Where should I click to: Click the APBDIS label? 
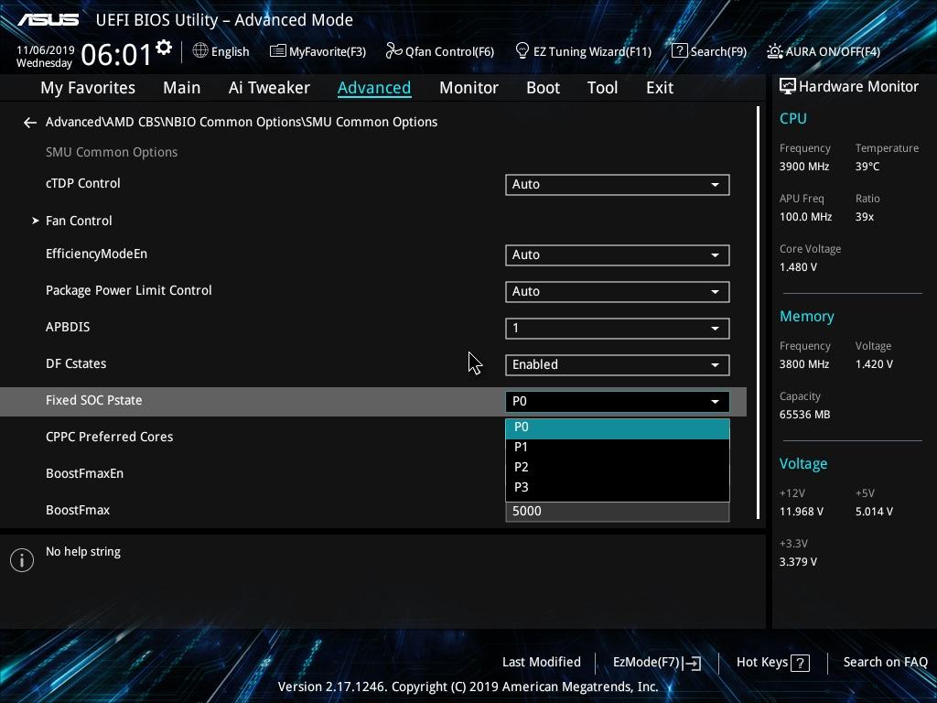68,328
